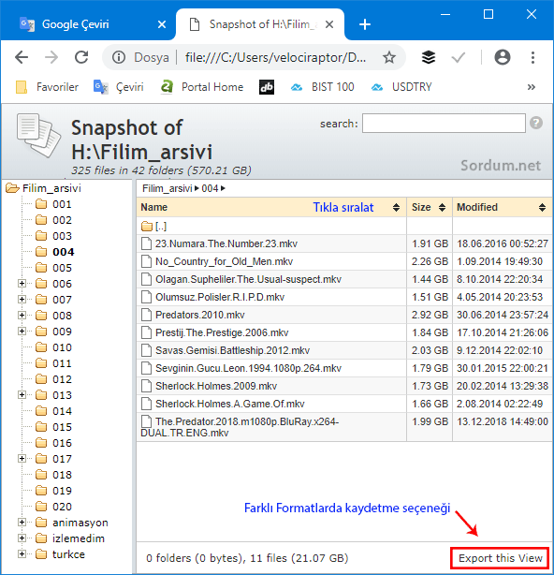This screenshot has height=575, width=554.
Task: Open the parent folder [..] entry
Action: coord(153,226)
